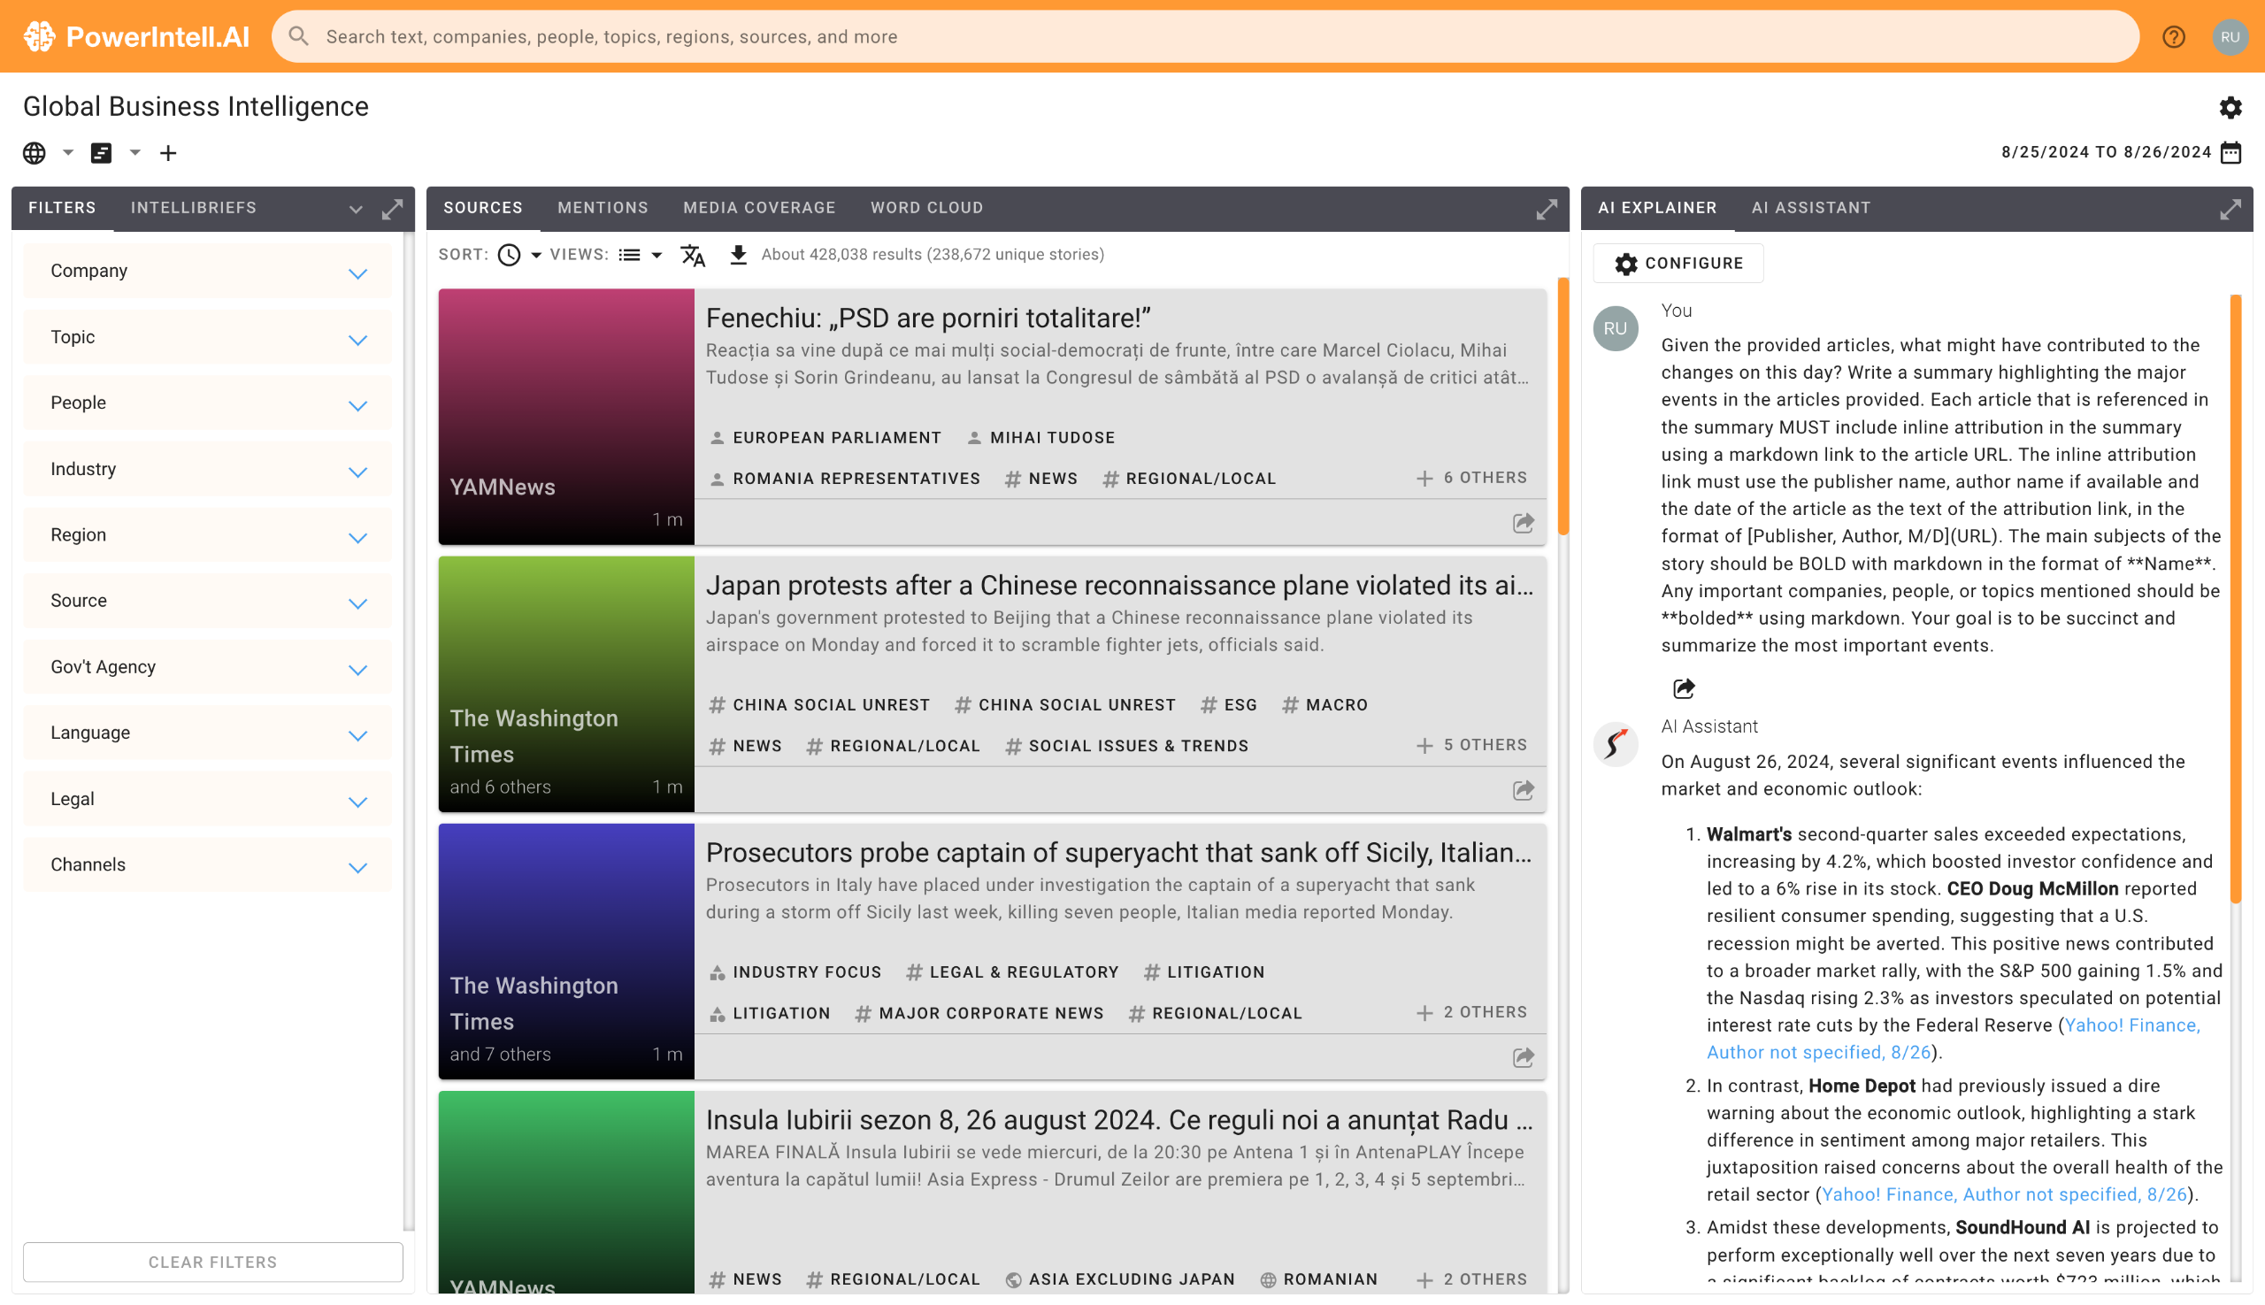
Task: Click the translate icon in sources toolbar
Action: pos(693,256)
